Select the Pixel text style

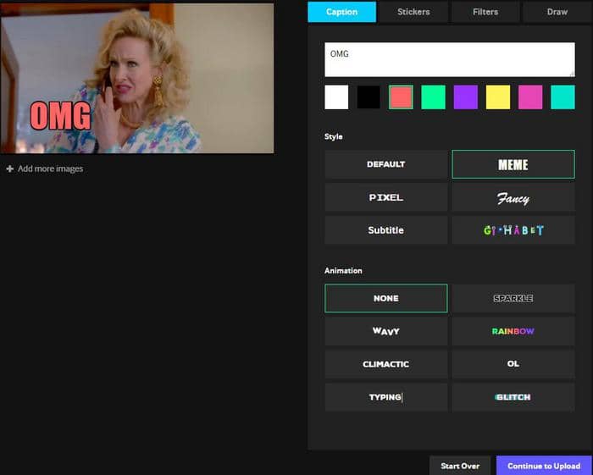click(386, 197)
